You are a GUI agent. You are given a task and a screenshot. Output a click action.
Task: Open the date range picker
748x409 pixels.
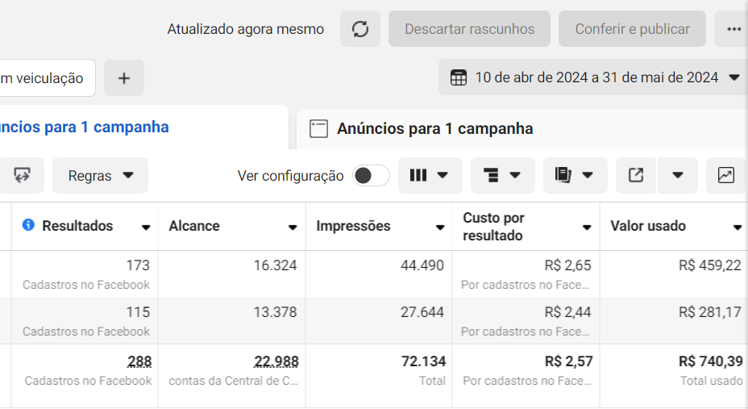(x=596, y=78)
